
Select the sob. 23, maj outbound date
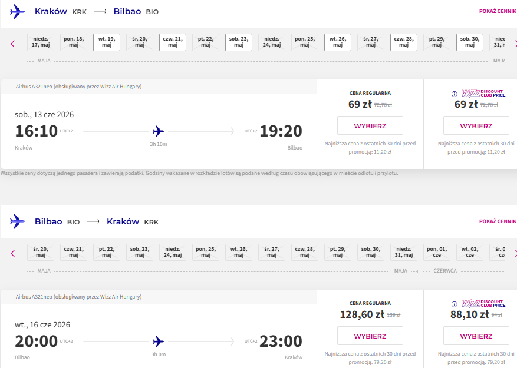[239, 42]
